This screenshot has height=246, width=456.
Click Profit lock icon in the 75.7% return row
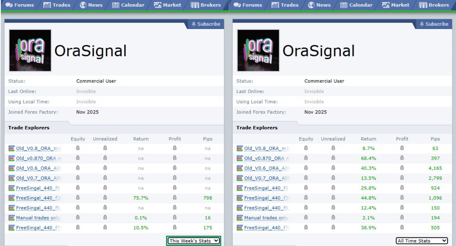(x=175, y=197)
